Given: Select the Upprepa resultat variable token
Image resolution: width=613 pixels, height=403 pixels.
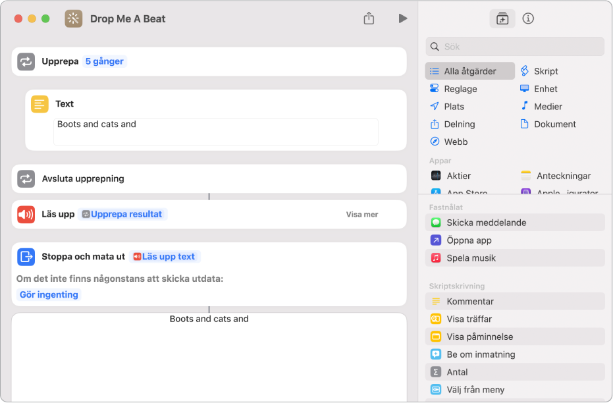Looking at the screenshot, I should 122,214.
